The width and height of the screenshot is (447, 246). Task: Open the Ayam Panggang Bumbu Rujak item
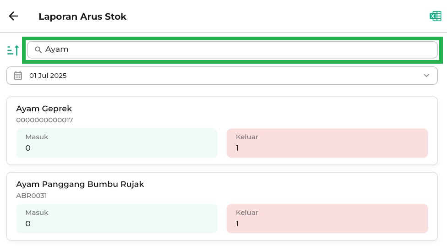pos(80,184)
